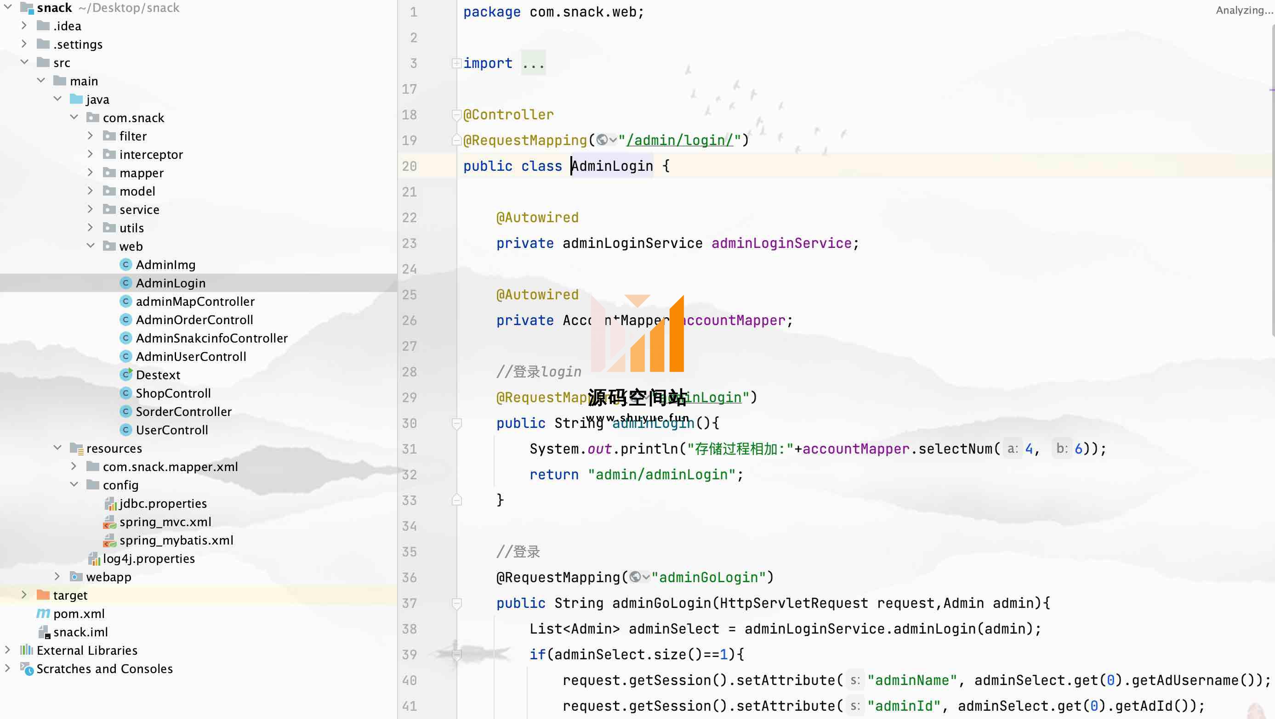Click the spring_mybatis.xml config file icon
The height and width of the screenshot is (719, 1275).
pos(109,540)
